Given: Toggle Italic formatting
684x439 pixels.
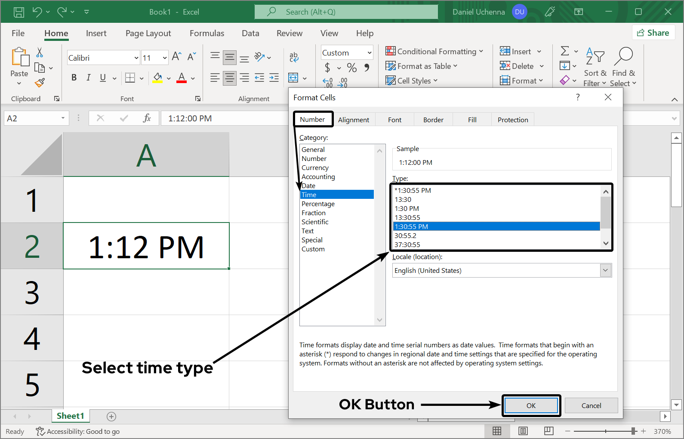Looking at the screenshot, I should [x=88, y=78].
